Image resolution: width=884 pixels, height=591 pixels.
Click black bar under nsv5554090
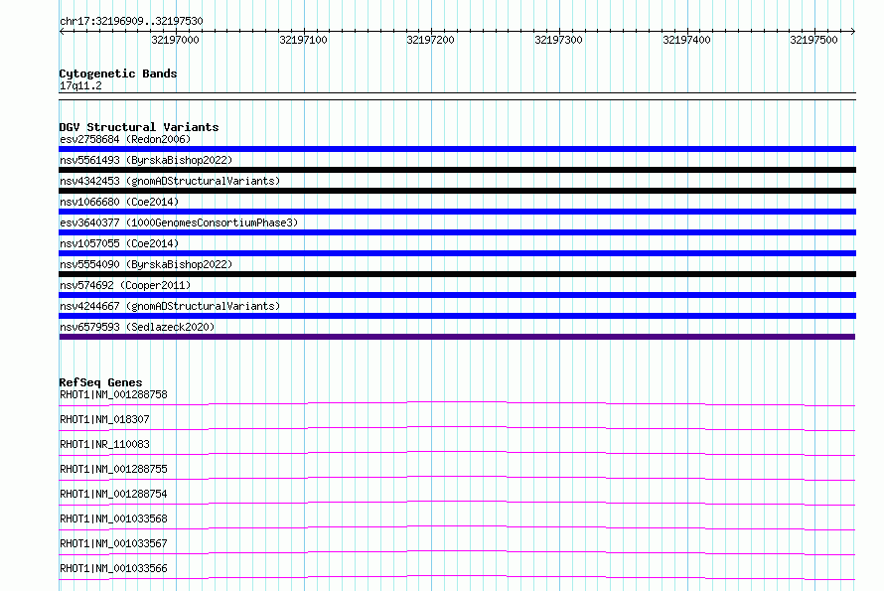[x=457, y=274]
